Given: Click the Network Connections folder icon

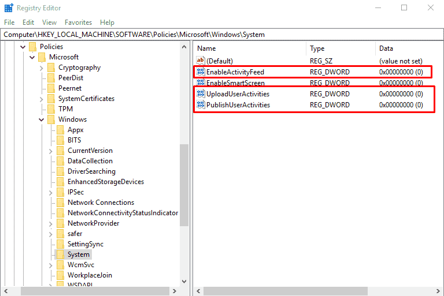Looking at the screenshot, I should click(x=60, y=203).
